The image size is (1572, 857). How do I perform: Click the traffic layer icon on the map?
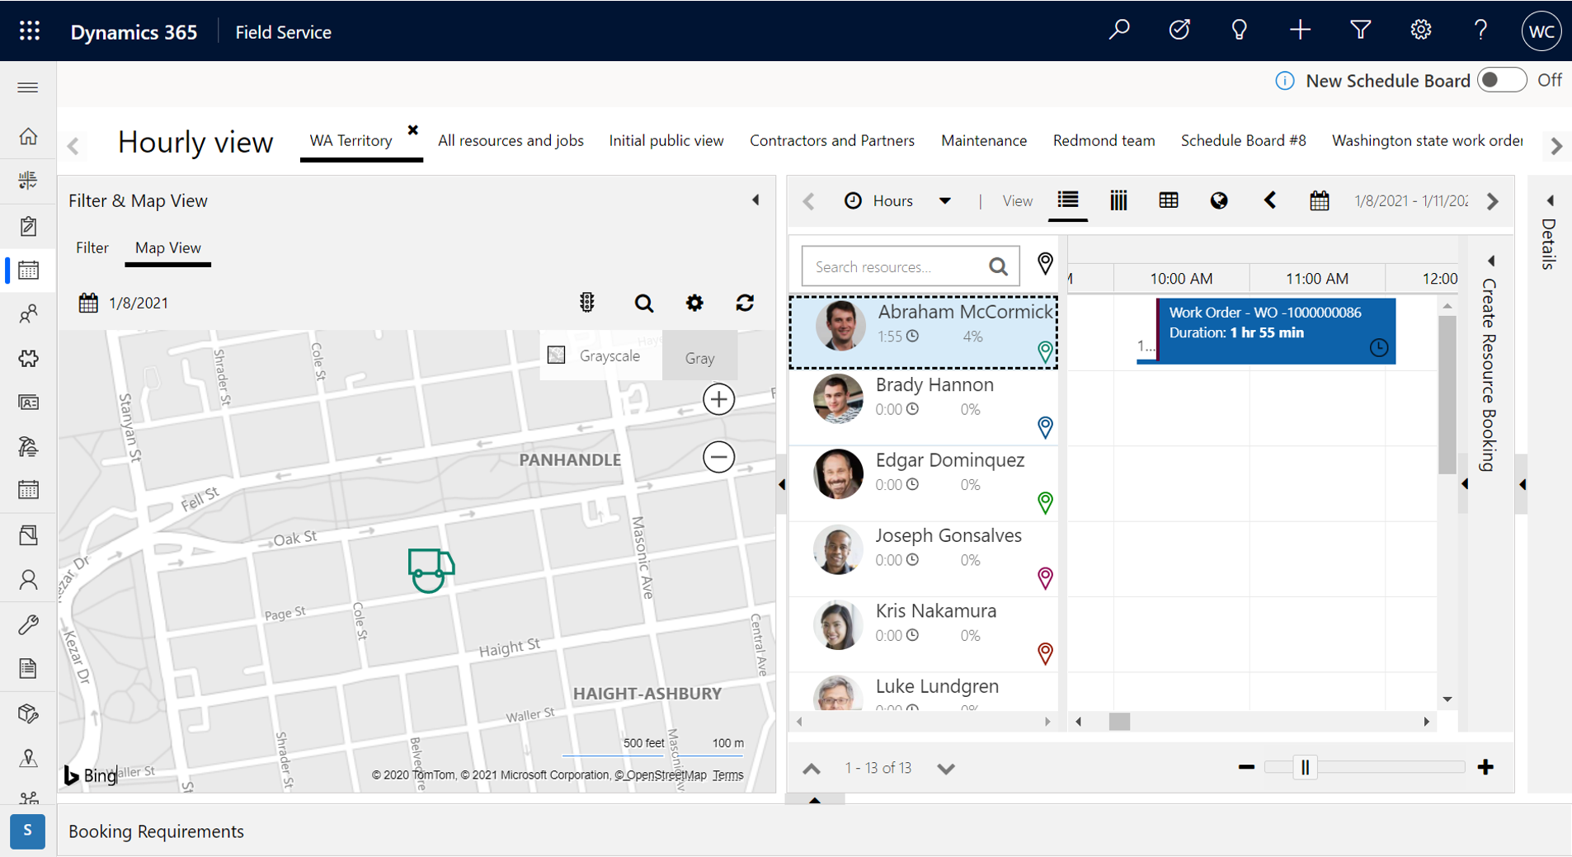click(586, 303)
